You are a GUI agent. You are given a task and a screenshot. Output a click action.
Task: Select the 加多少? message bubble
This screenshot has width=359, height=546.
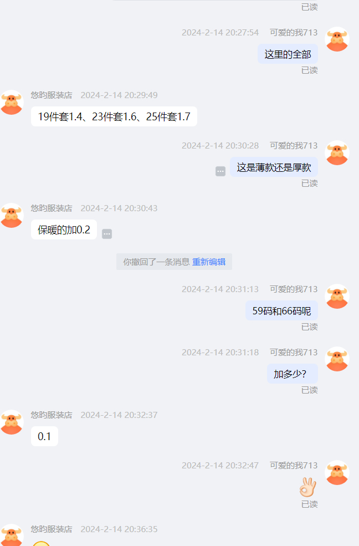pyautogui.click(x=293, y=374)
